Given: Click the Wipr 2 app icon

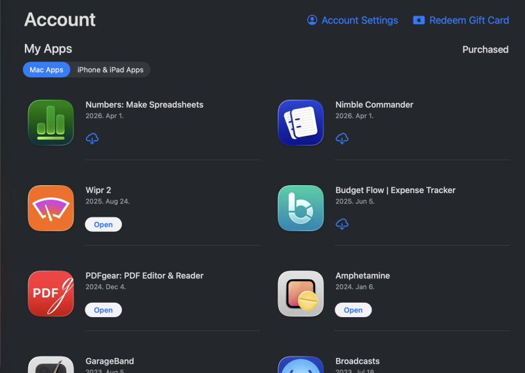Looking at the screenshot, I should (x=51, y=208).
